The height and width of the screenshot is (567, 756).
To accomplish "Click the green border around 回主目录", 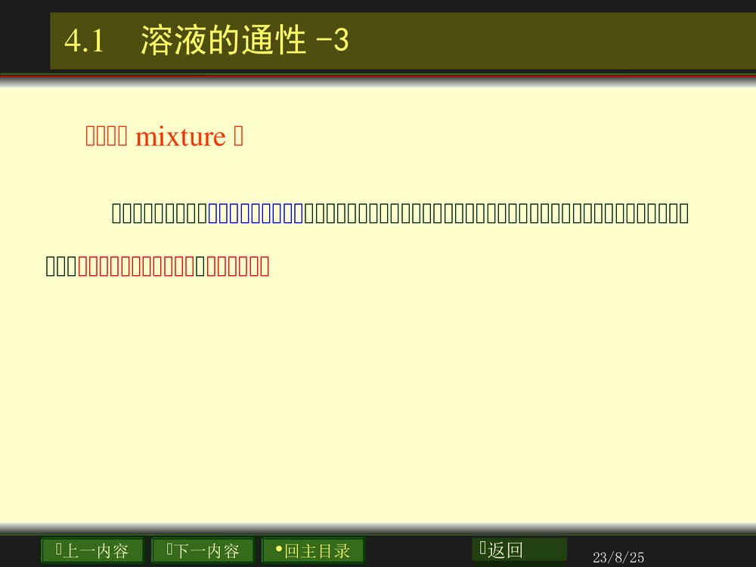I will click(312, 539).
